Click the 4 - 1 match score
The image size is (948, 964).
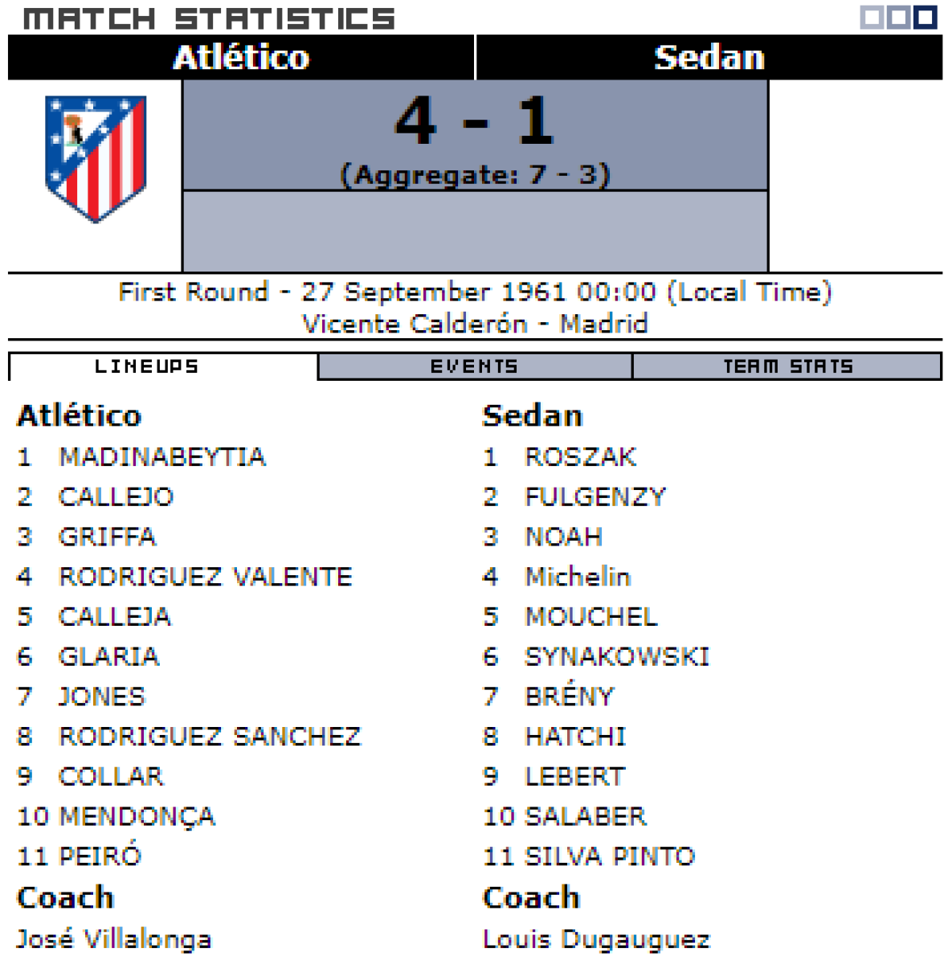coord(475,122)
